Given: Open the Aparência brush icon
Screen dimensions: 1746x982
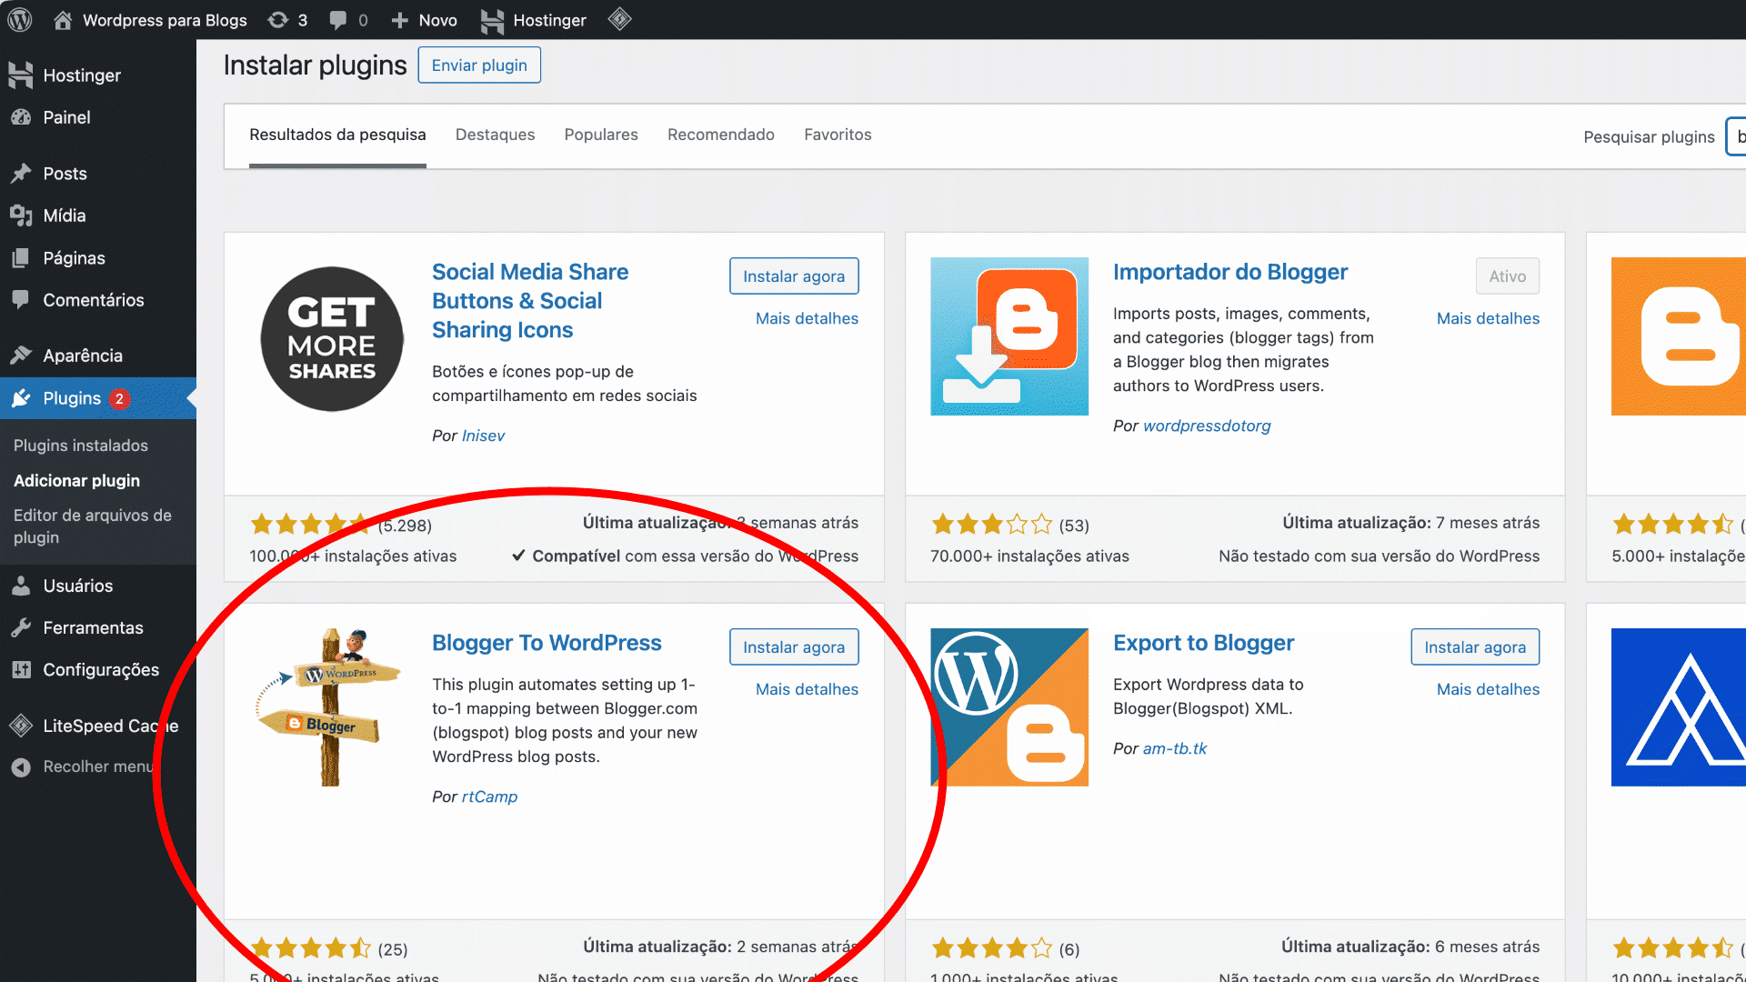Looking at the screenshot, I should click(21, 356).
